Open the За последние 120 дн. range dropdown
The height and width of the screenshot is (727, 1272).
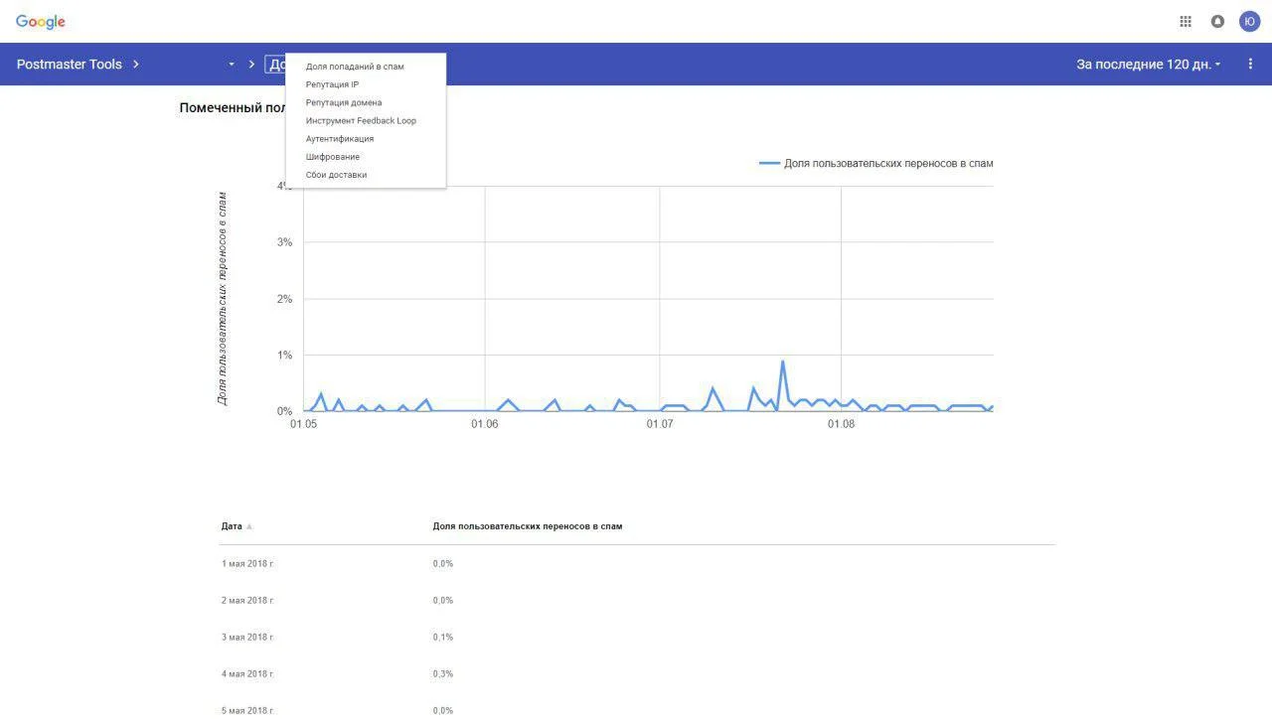[x=1149, y=65]
